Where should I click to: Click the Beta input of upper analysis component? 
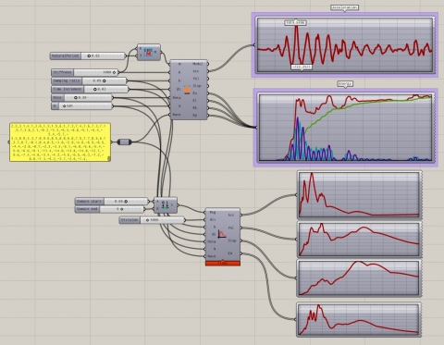click(177, 97)
